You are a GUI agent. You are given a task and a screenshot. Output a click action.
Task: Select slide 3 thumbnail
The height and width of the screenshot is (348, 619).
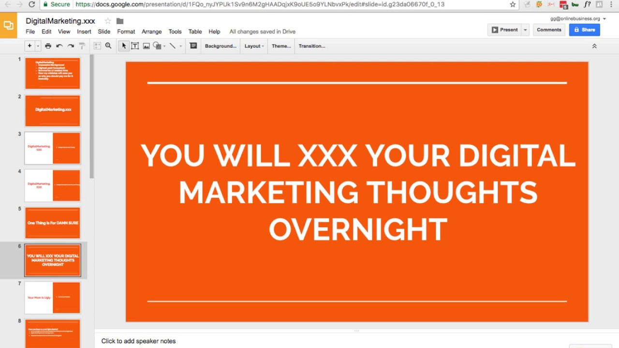point(53,148)
